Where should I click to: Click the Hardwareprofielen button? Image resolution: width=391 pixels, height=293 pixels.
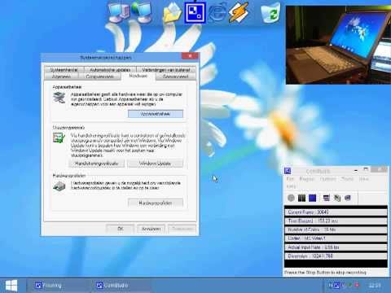pyautogui.click(x=156, y=203)
